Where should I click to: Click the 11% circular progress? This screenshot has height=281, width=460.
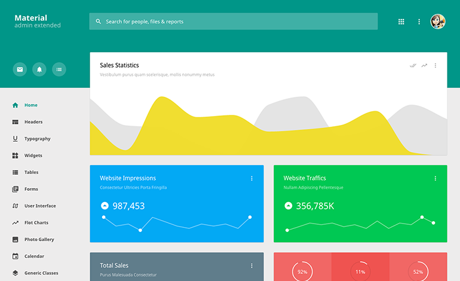pyautogui.click(x=360, y=271)
